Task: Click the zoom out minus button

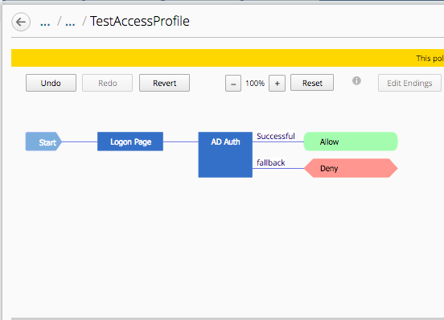Action: coord(233,83)
